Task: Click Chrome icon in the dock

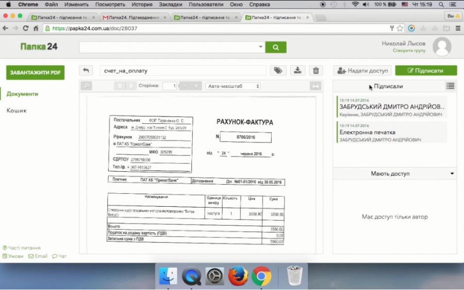Action: (261, 276)
